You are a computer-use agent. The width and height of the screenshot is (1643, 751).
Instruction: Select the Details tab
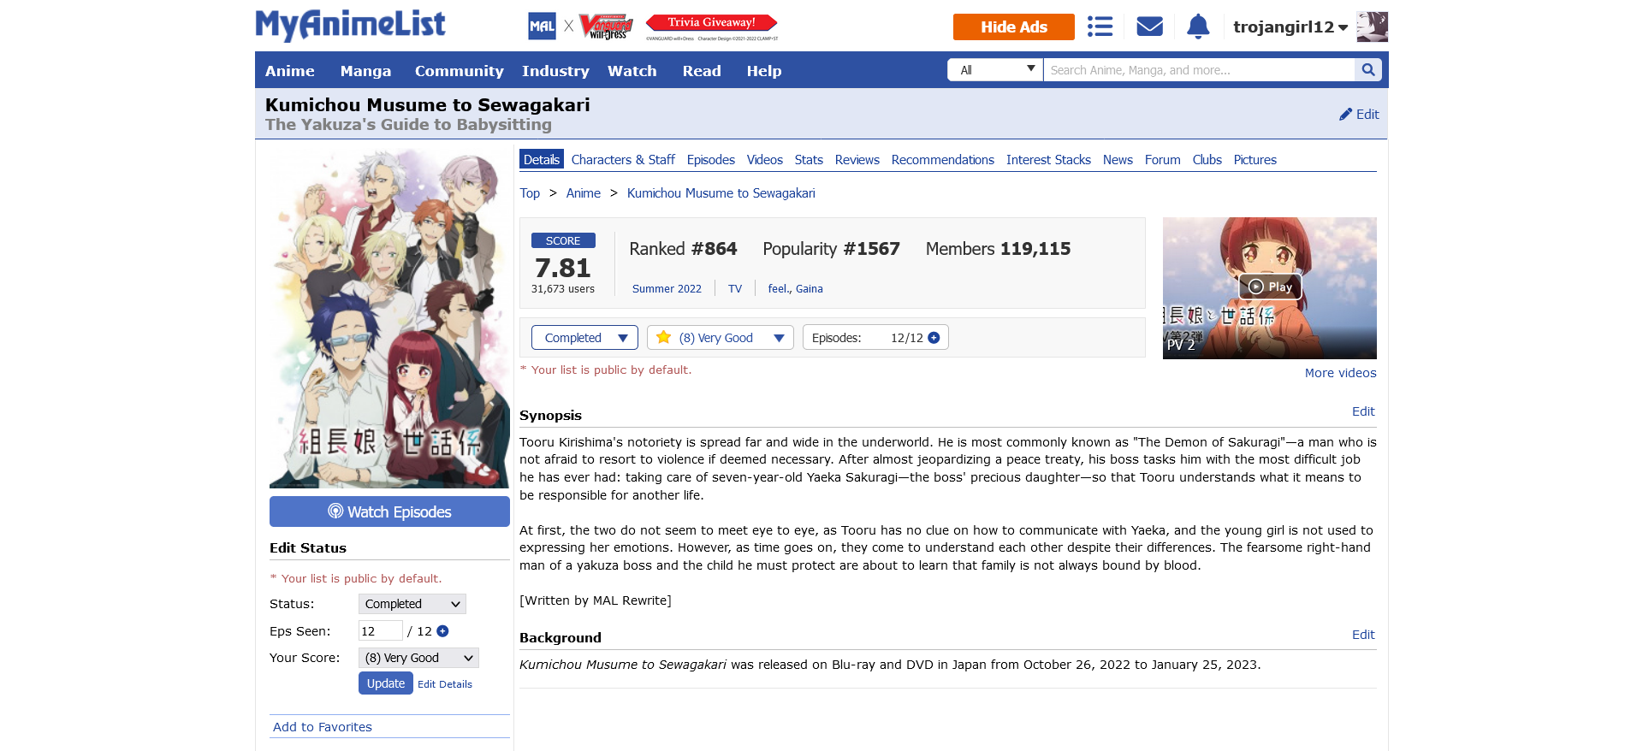[542, 160]
